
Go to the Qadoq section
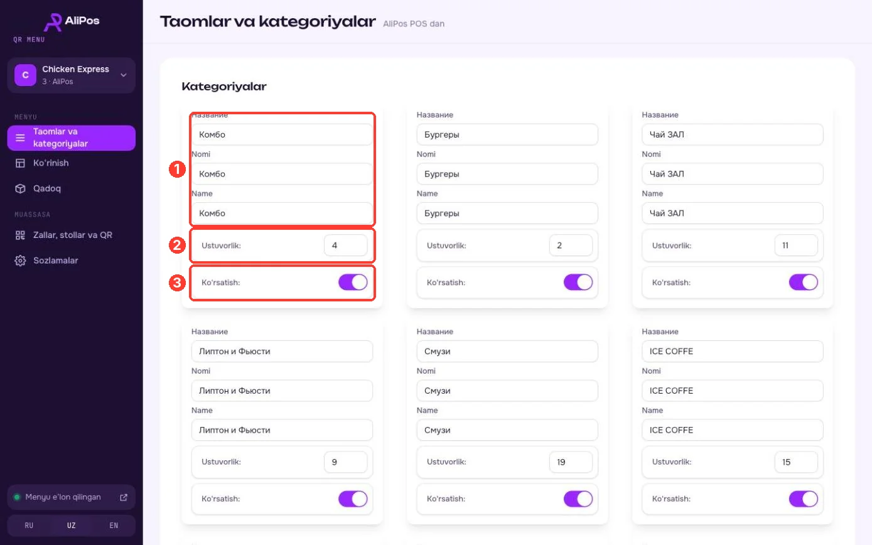(72, 188)
